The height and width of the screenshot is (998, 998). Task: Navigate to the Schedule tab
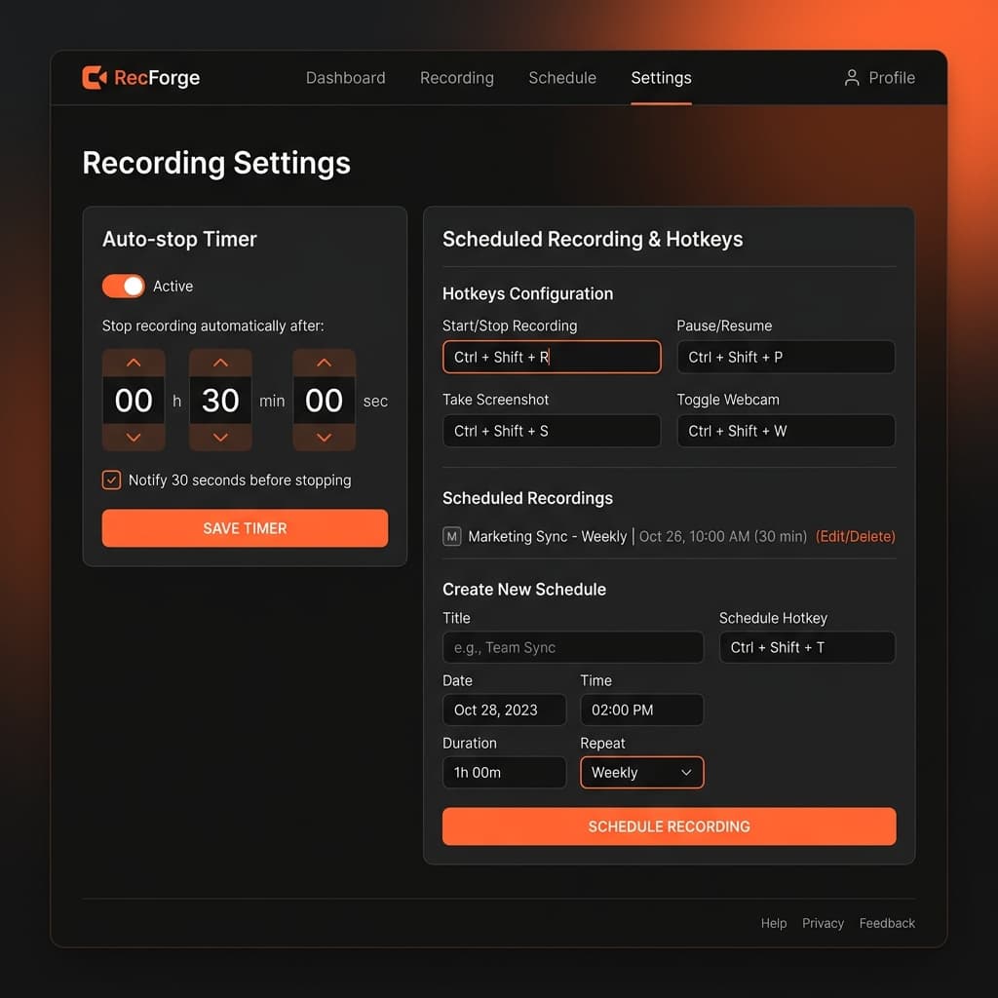tap(562, 78)
